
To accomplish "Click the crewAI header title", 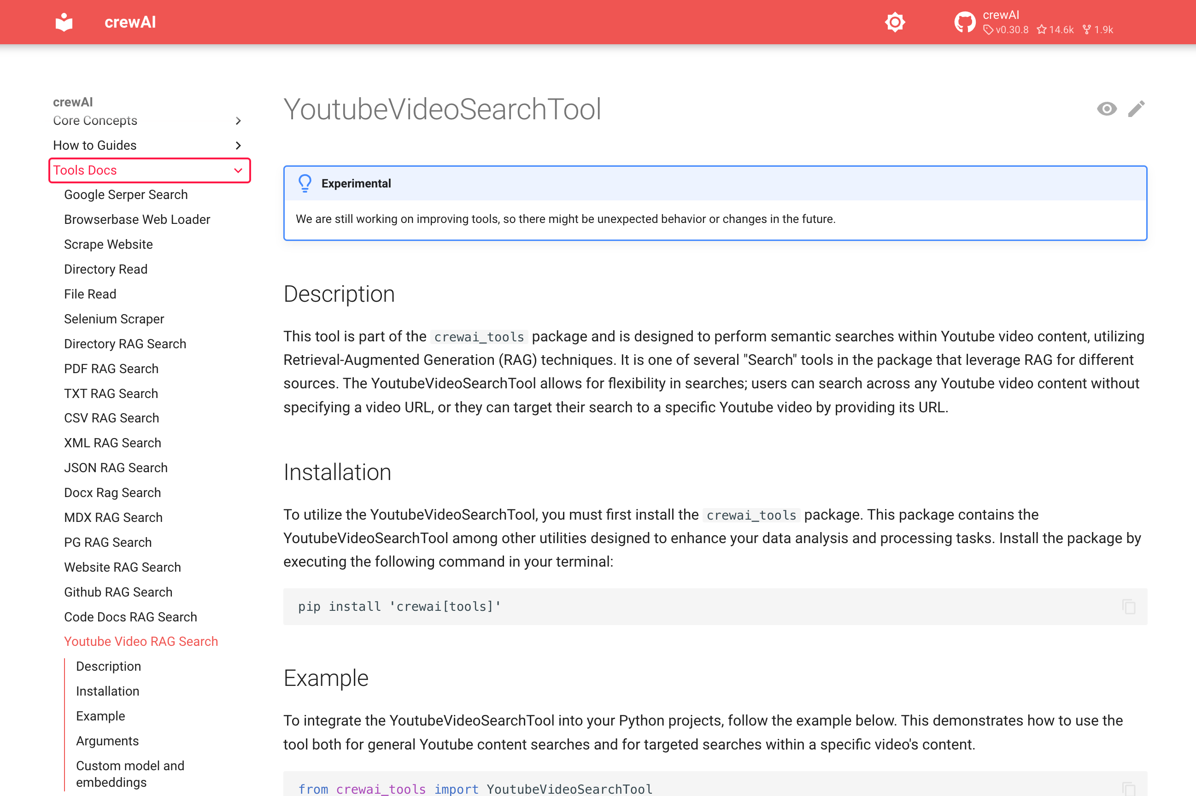I will coord(130,22).
